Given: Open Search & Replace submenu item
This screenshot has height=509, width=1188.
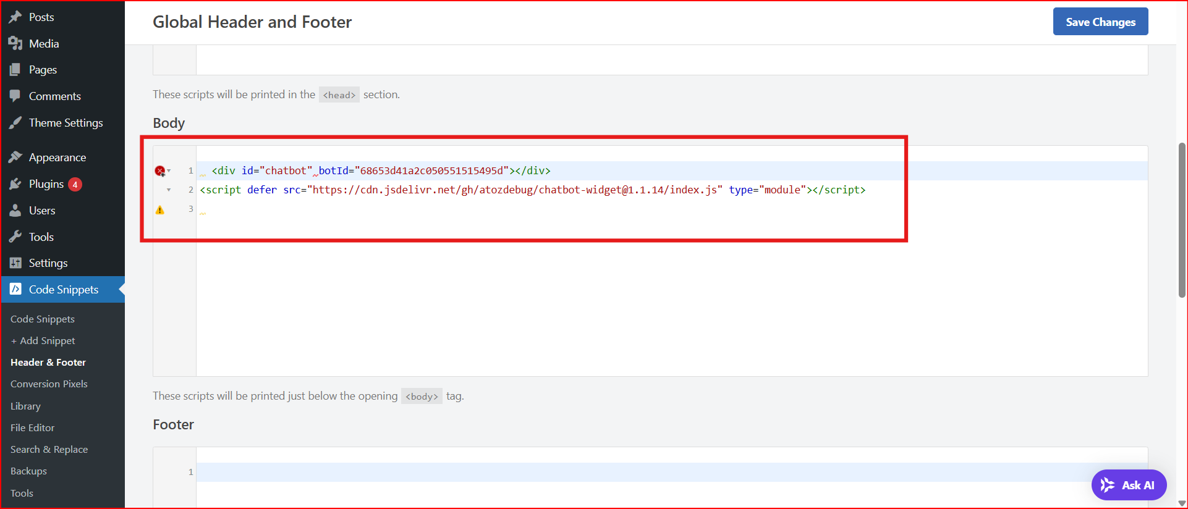Looking at the screenshot, I should [x=49, y=449].
